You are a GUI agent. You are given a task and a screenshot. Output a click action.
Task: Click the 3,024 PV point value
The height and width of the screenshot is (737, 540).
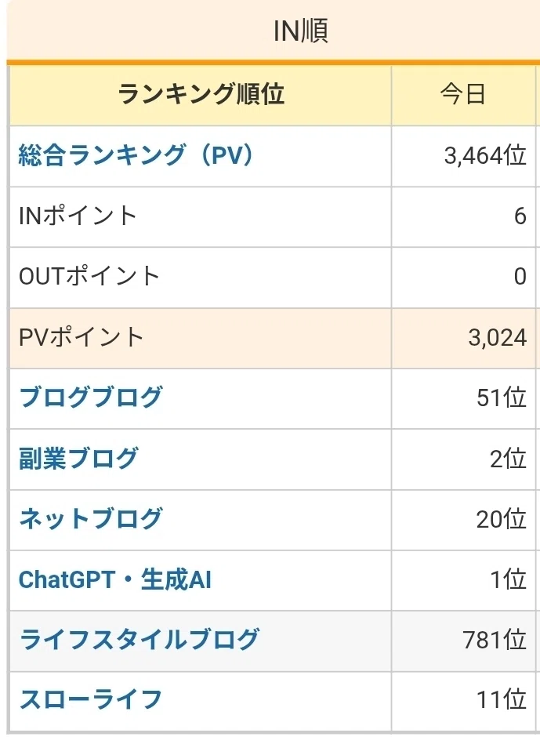497,337
